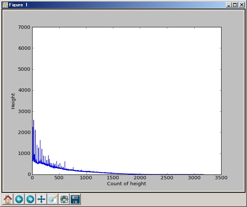247x207 pixels.
Task: Click the 3500 tick on the x-axis
Action: pos(221,179)
